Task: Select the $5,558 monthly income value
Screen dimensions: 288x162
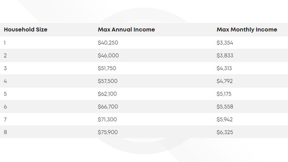Action: (225, 107)
